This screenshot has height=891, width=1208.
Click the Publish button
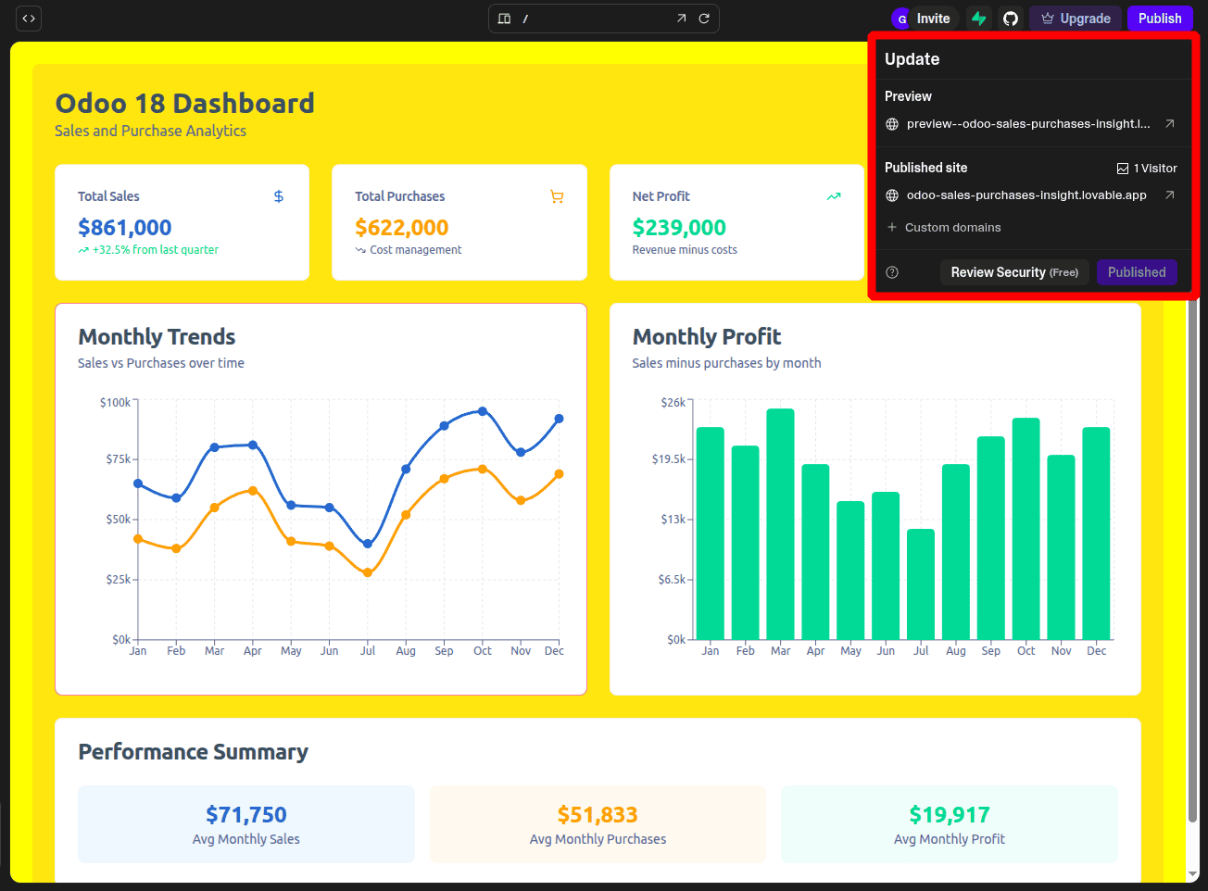point(1160,19)
